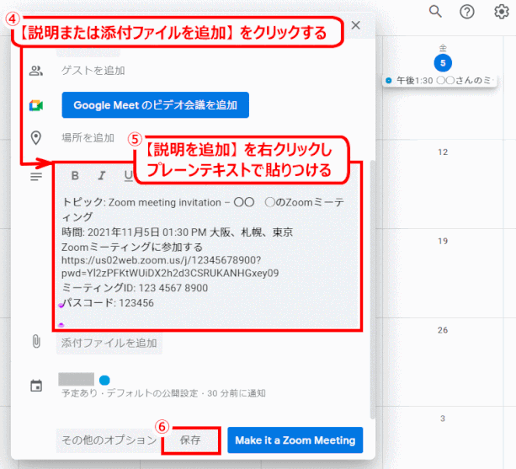This screenshot has height=469, width=516.
Task: Close the event dialog with X
Action: point(356,25)
